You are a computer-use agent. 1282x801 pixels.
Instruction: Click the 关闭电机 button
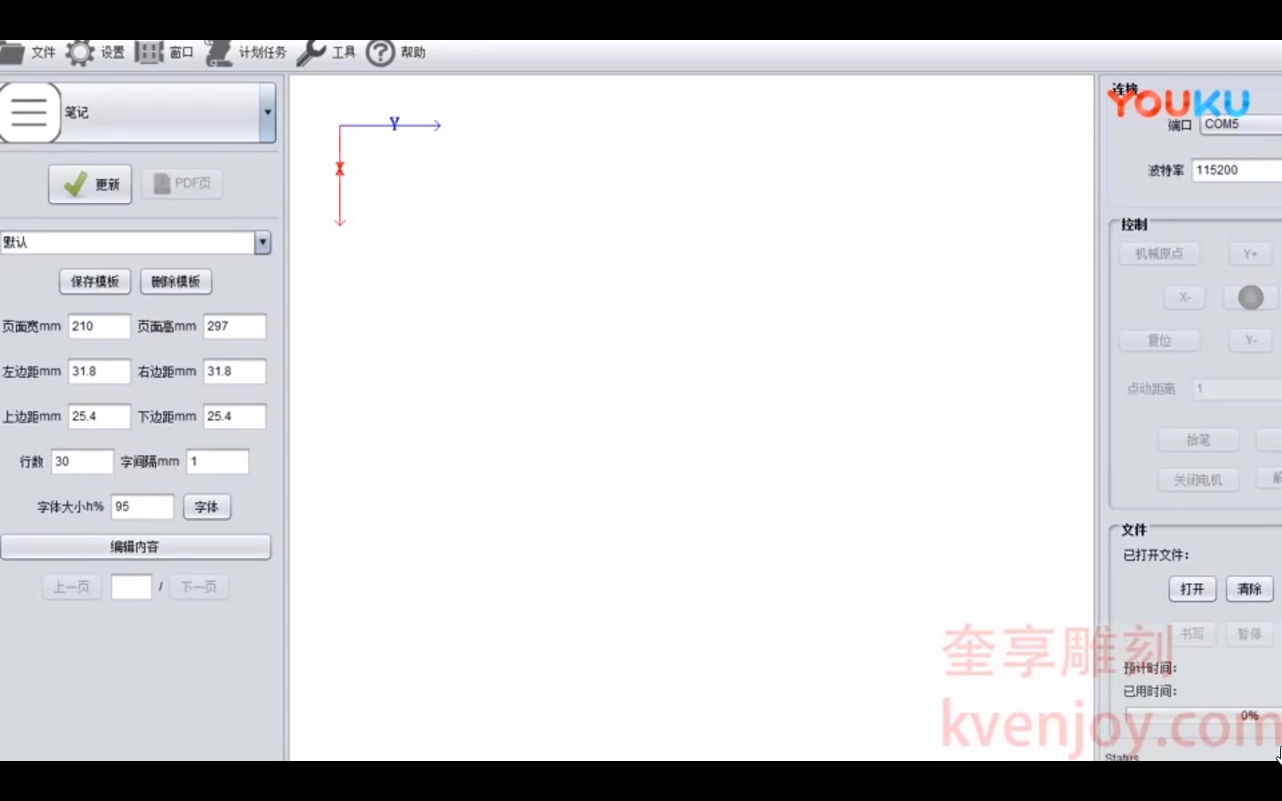(1198, 480)
